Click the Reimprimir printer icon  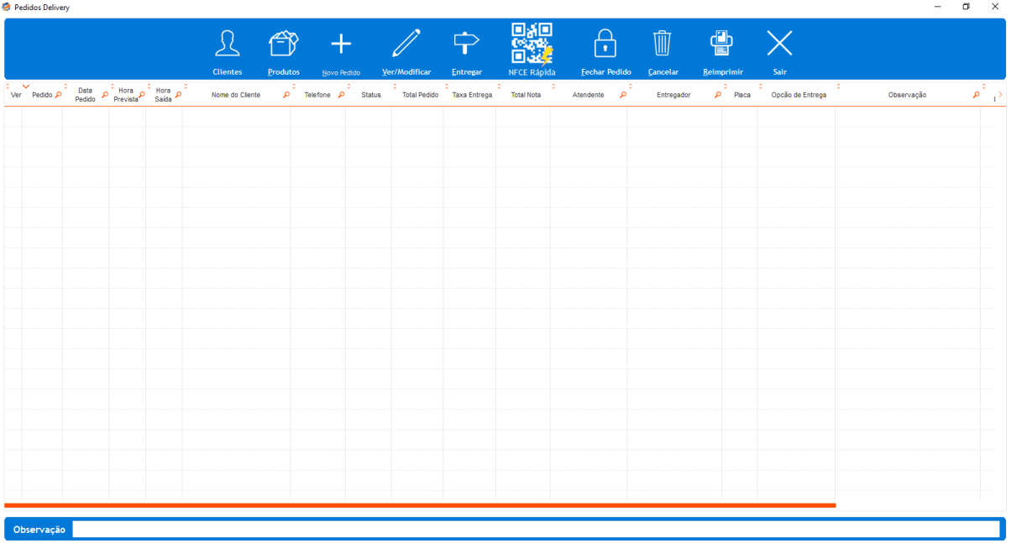coord(722,44)
